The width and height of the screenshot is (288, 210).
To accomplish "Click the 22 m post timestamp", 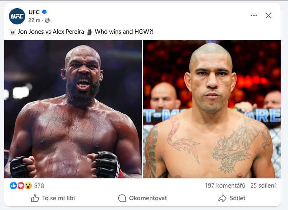I will point(34,20).
